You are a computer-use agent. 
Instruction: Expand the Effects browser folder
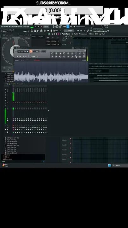coord(6,157)
